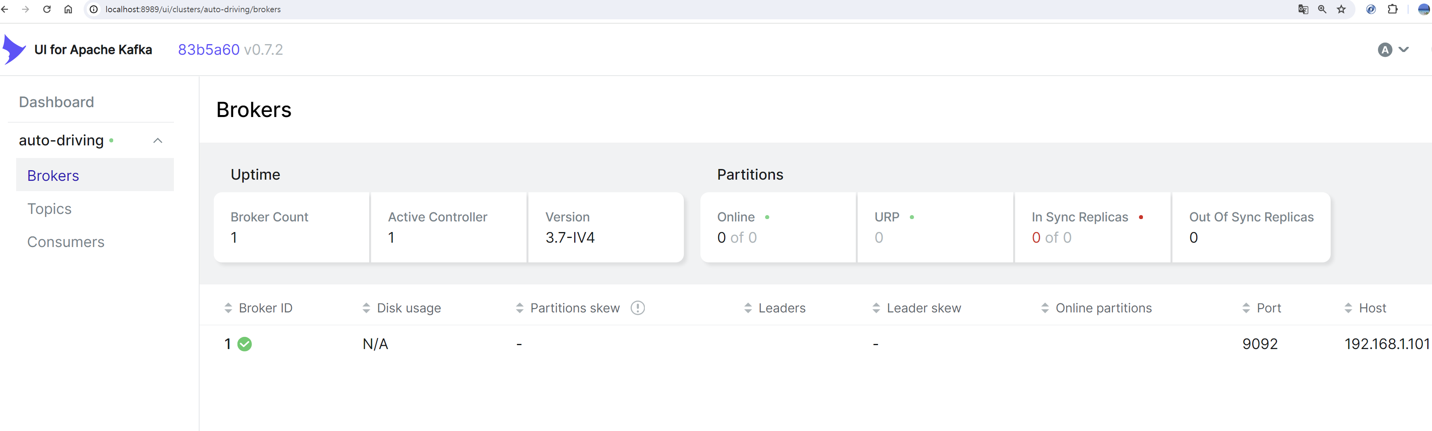The image size is (1432, 431).
Task: Click the Partitions skew info icon
Action: coord(638,308)
